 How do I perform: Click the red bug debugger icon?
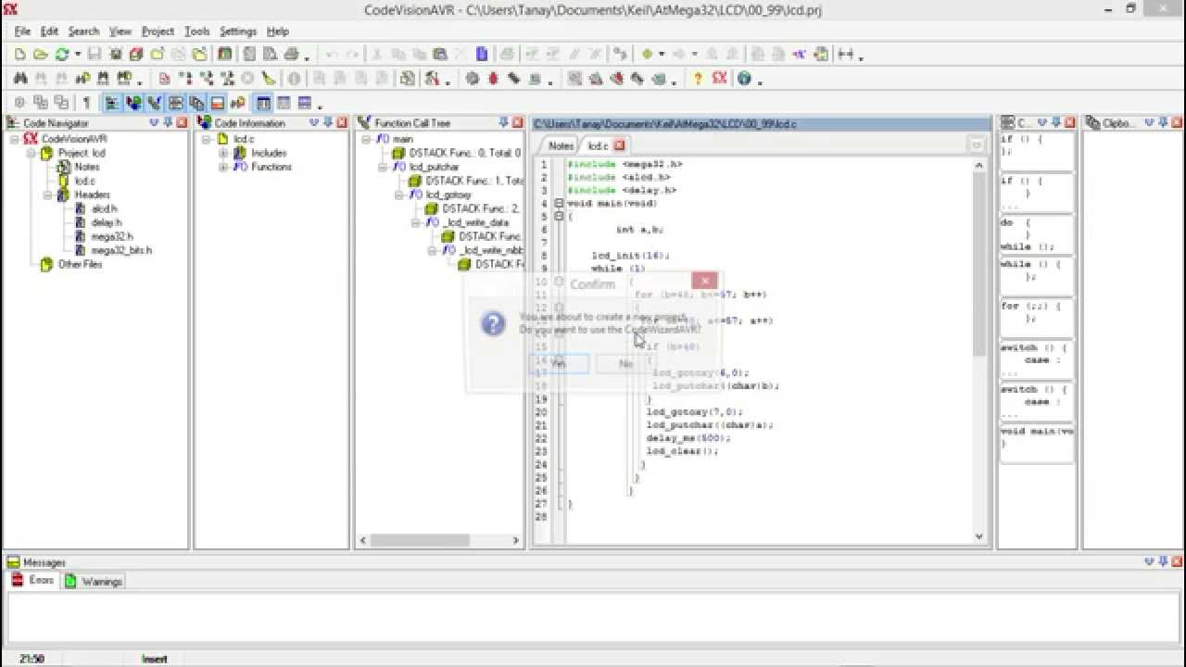click(x=493, y=79)
